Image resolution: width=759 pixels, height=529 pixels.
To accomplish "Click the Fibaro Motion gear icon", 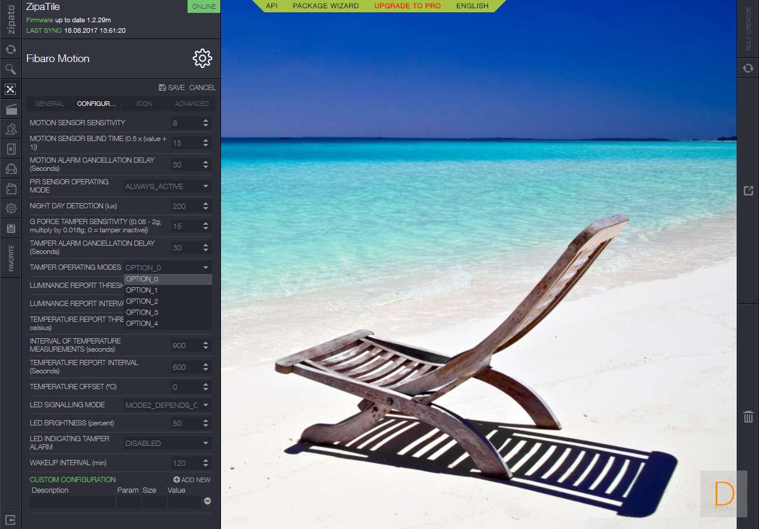I will (202, 59).
